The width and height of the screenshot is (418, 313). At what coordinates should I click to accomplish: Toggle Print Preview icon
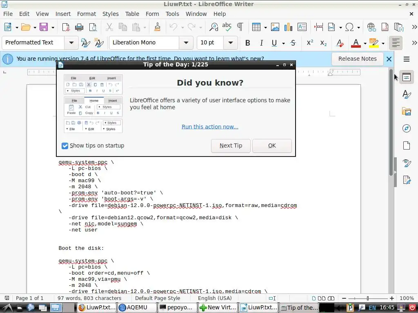[x=93, y=27]
